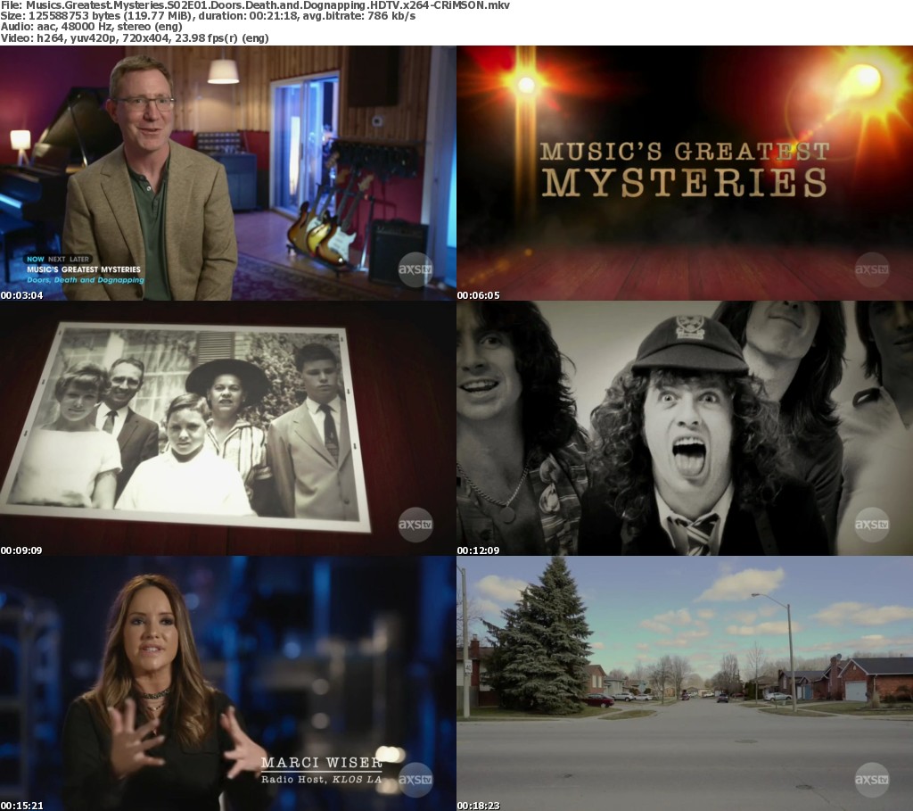The width and height of the screenshot is (913, 811).
Task: Click the 00:12:09 timestamp
Action: pos(479,550)
